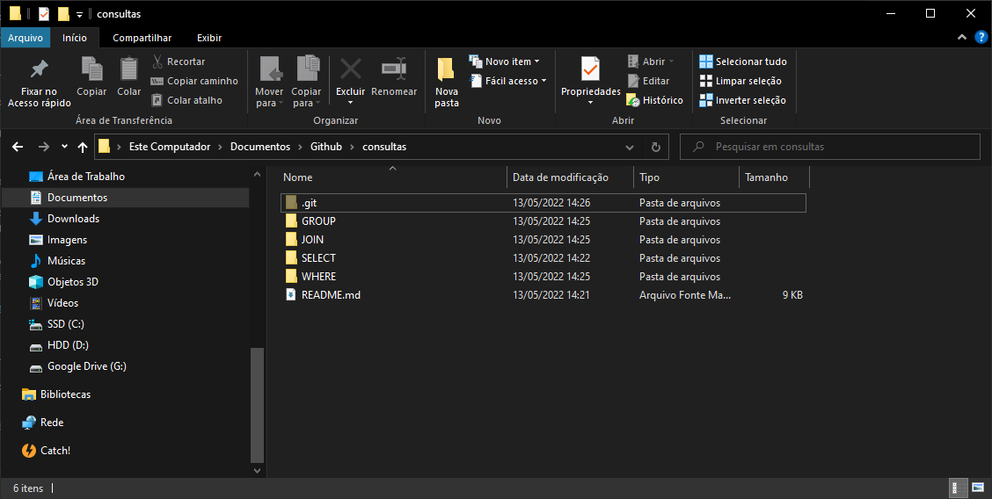Open the recent locations dropdown arrow
Screen dimensions: 992x499
click(x=64, y=147)
